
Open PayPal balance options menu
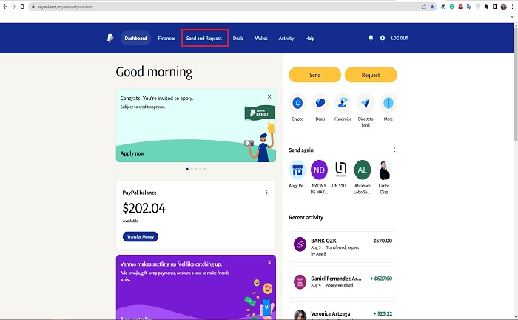pyautogui.click(x=266, y=193)
